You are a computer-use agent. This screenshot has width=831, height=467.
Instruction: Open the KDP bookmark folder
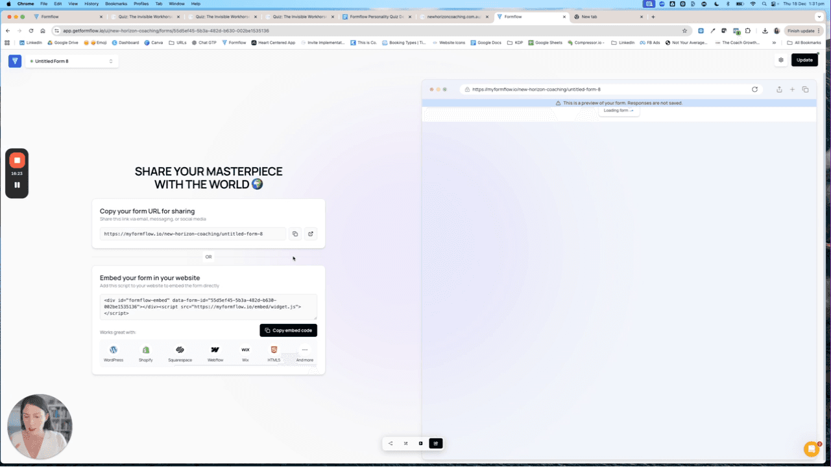tap(515, 43)
